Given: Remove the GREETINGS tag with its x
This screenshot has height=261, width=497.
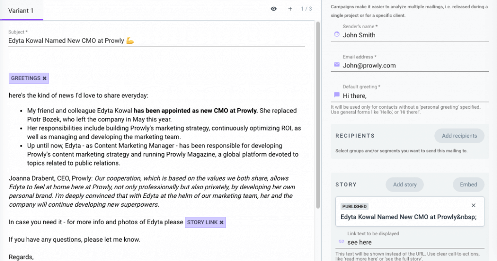Looking at the screenshot, I should pos(45,78).
